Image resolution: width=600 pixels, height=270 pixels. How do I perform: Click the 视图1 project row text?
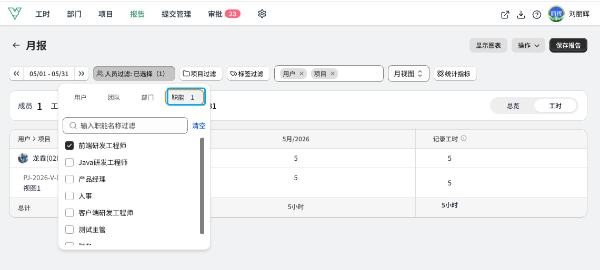(32, 188)
